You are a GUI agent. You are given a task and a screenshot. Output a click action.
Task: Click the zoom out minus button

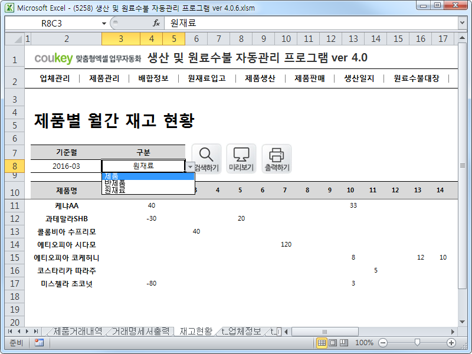(x=383, y=343)
